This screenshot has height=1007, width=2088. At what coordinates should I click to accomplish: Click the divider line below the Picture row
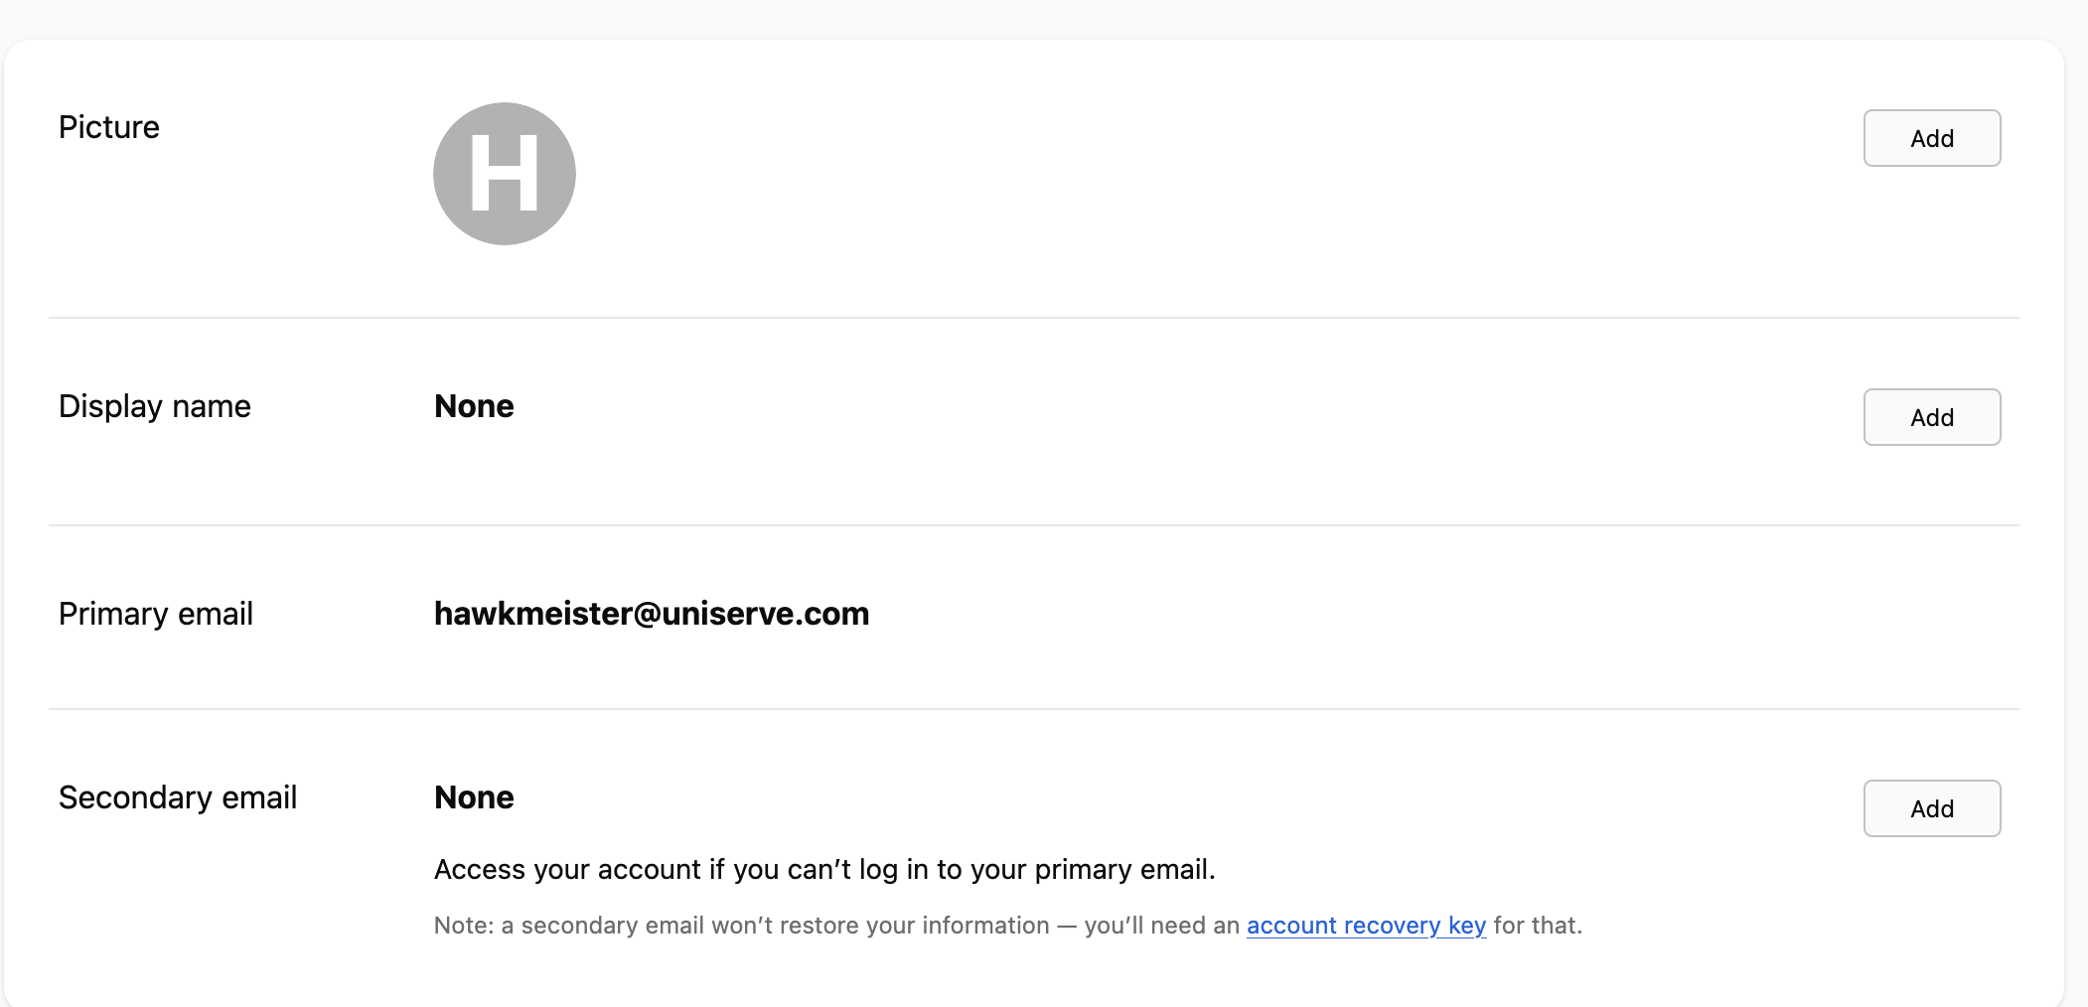pyautogui.click(x=1033, y=318)
